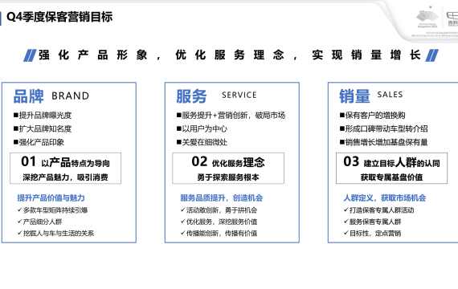
Task: Click the 03 建立目标人群的认同 line
Action: point(391,161)
